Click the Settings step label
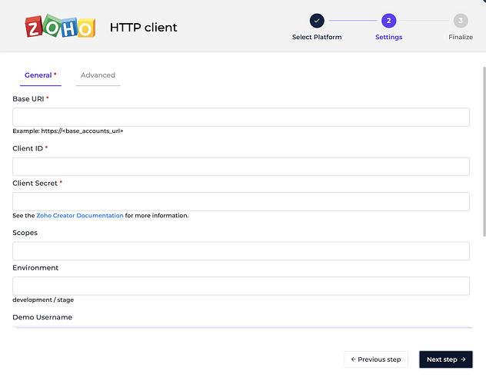 point(388,37)
